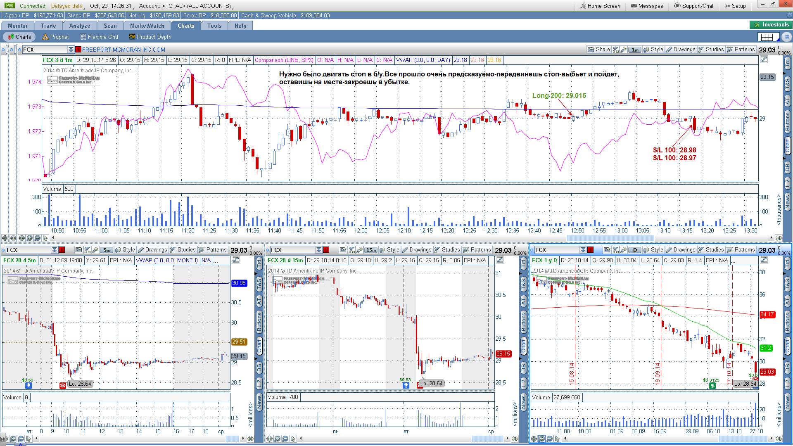Click the zoom-in magnifier under the top chart
Screen dimensions: 793x446
(x=29, y=238)
